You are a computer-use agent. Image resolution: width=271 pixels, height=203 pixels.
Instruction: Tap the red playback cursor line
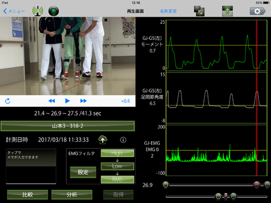257,98
